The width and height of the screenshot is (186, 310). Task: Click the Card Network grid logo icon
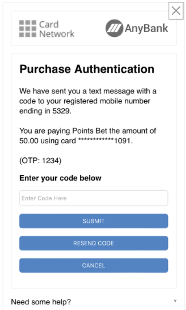[x=28, y=29]
